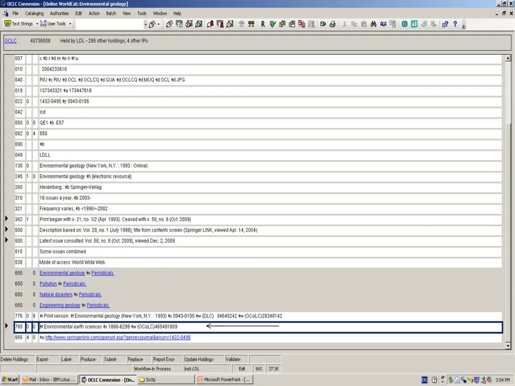Open the Text Strings toolbar tool
The width and height of the screenshot is (515, 386).
click(19, 24)
